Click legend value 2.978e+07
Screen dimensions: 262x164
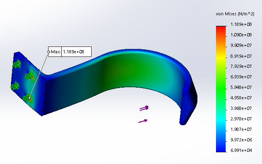coord(241,119)
